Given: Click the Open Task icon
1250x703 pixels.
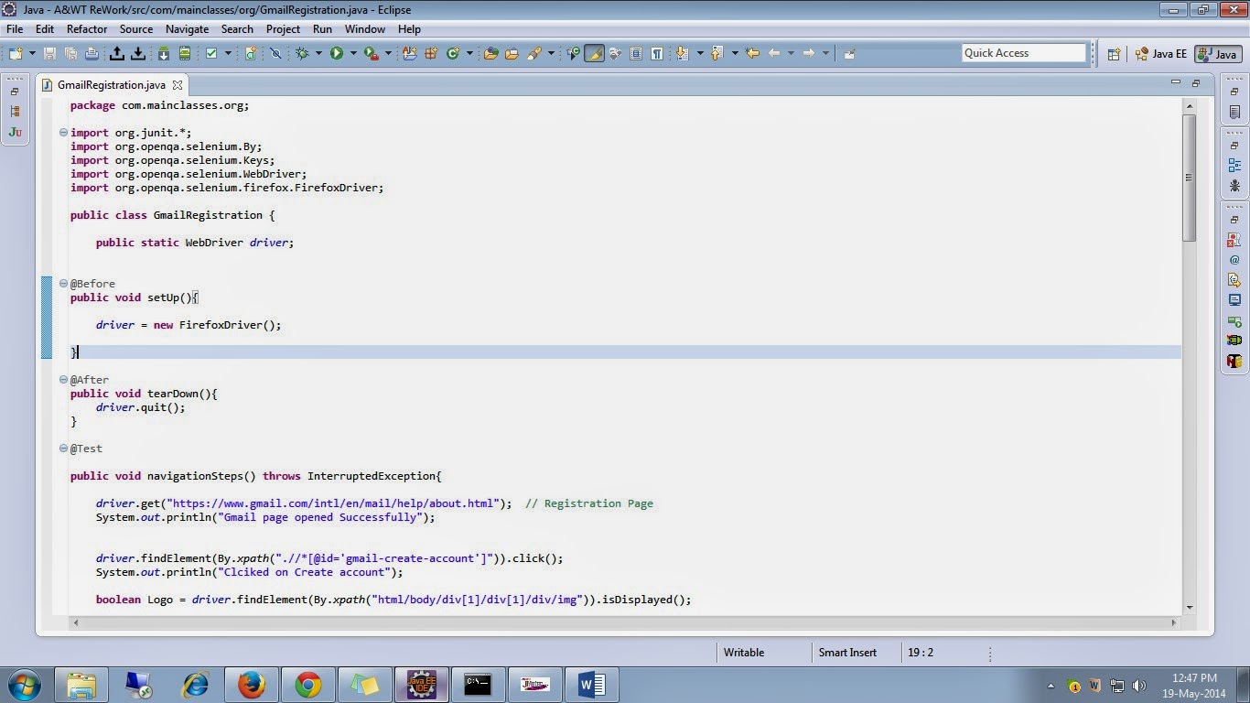Looking at the screenshot, I should click(x=512, y=54).
